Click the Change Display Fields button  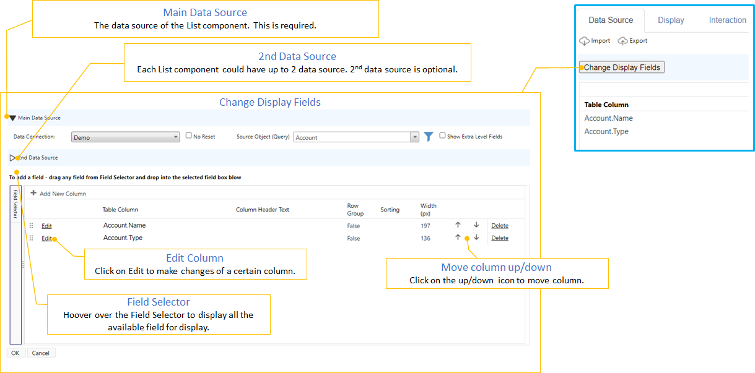[x=622, y=67]
